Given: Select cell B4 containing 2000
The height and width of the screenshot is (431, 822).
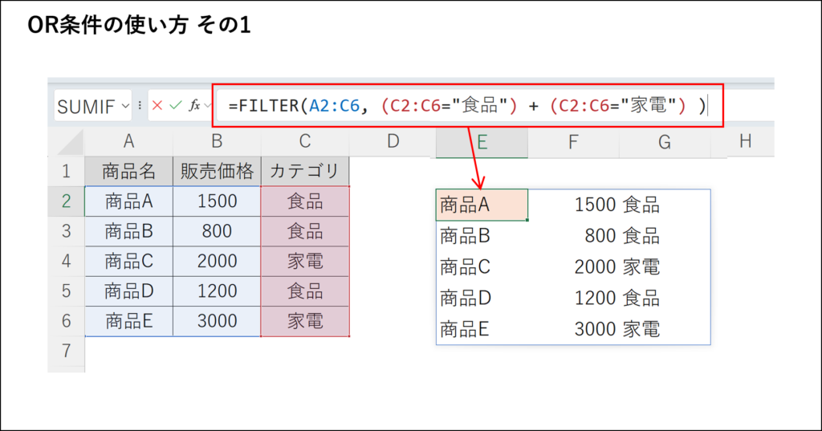Looking at the screenshot, I should [x=217, y=261].
